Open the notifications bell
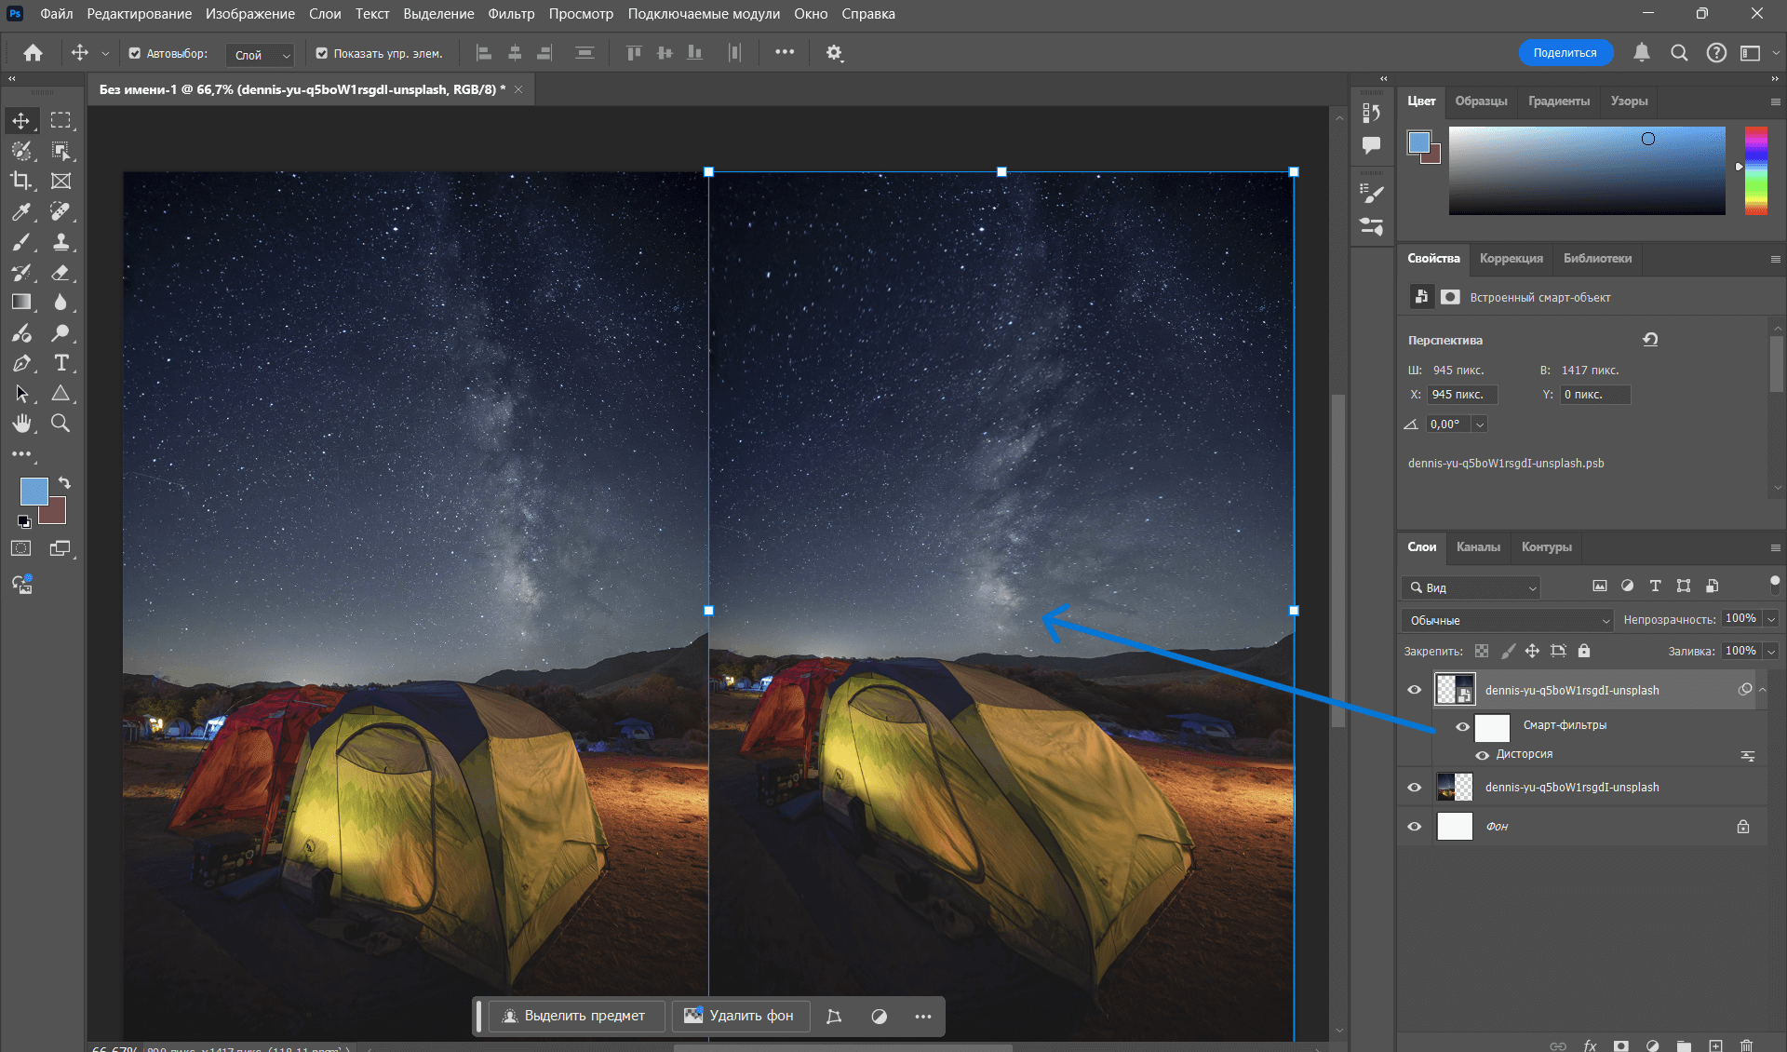 [1642, 53]
